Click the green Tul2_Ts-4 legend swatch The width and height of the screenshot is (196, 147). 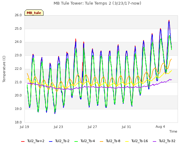[x=76, y=141]
